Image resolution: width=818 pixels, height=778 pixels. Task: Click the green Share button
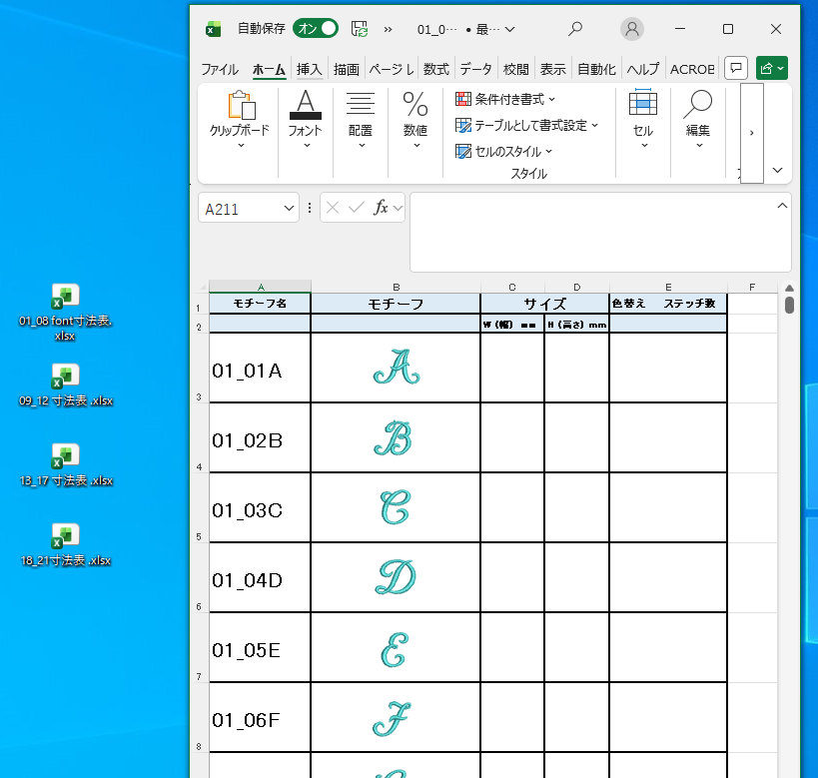(x=772, y=68)
